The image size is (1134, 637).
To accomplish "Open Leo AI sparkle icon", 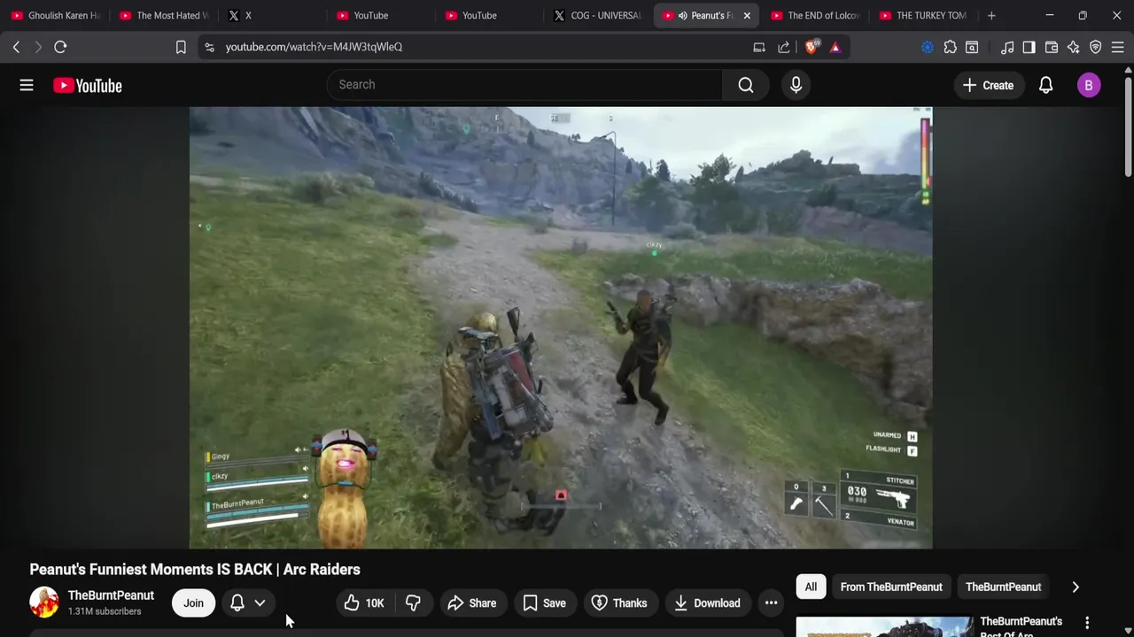I will 1074,47.
